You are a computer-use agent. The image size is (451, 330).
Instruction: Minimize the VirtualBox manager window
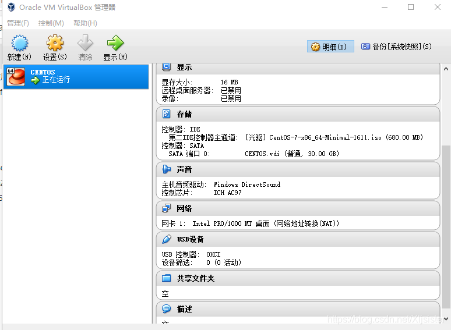click(x=385, y=7)
